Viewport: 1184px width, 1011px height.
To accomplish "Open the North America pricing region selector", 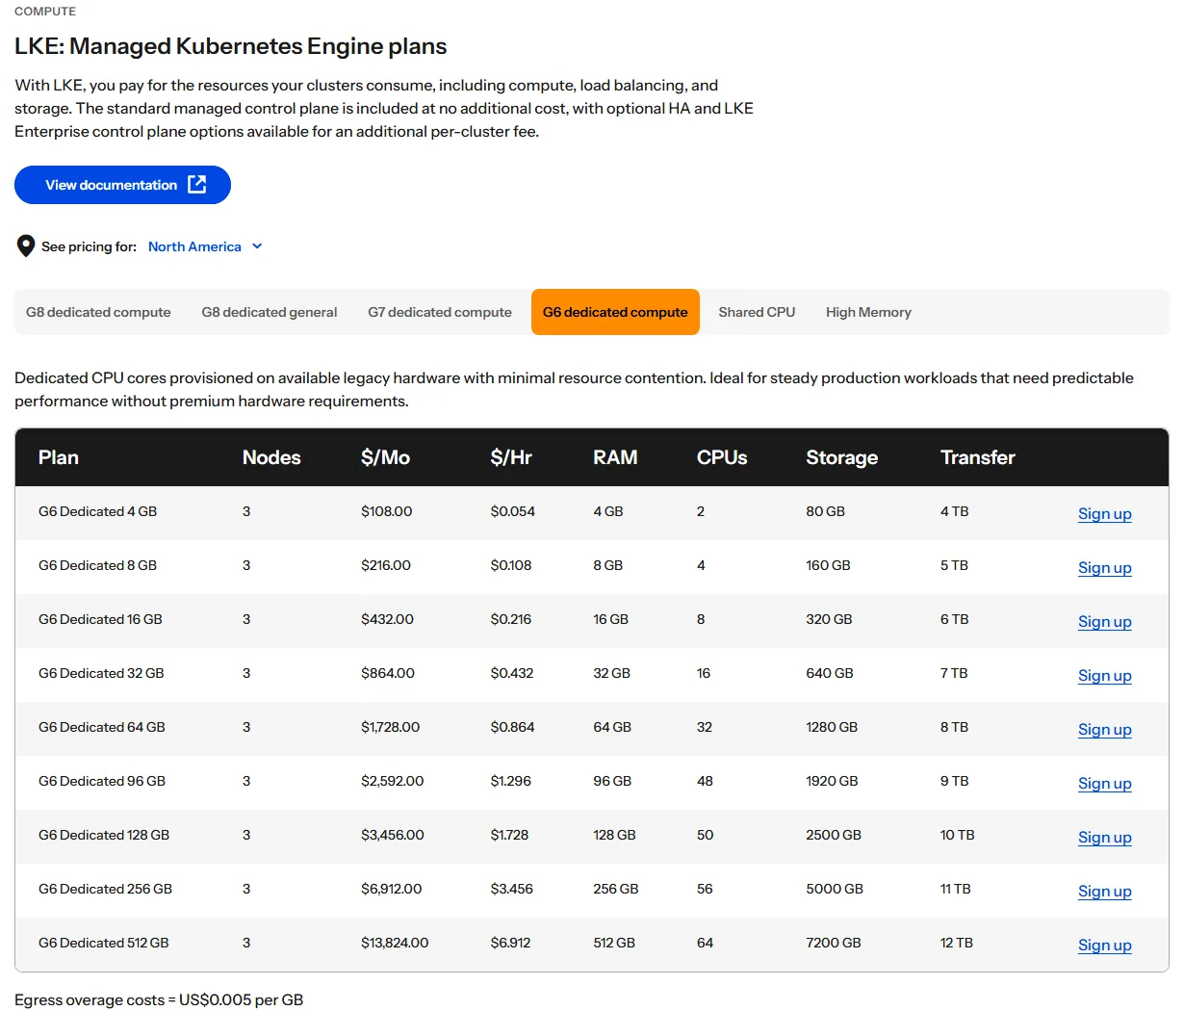I will [205, 246].
